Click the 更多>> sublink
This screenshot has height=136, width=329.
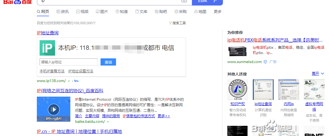click(164, 116)
